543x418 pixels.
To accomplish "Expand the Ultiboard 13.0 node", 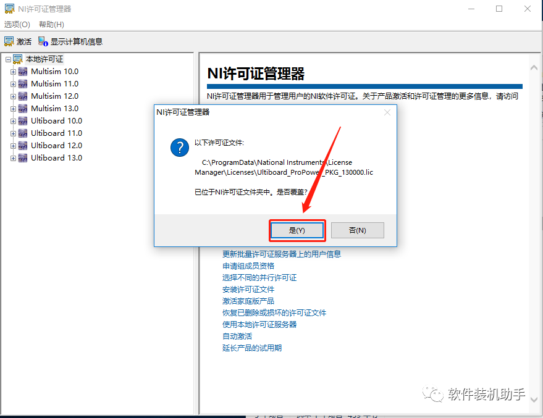I will click(13, 159).
